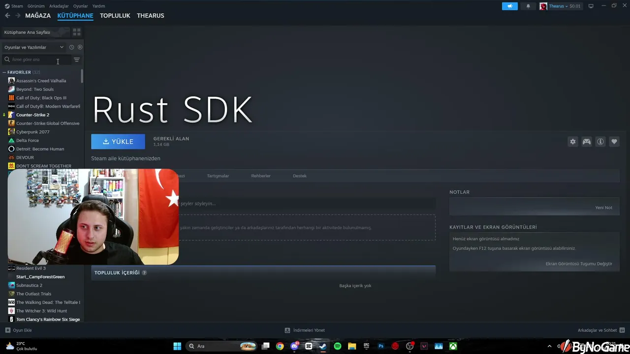Viewport: 630px width, 354px height.
Task: Open File Explorer from the taskbar
Action: coord(352,346)
